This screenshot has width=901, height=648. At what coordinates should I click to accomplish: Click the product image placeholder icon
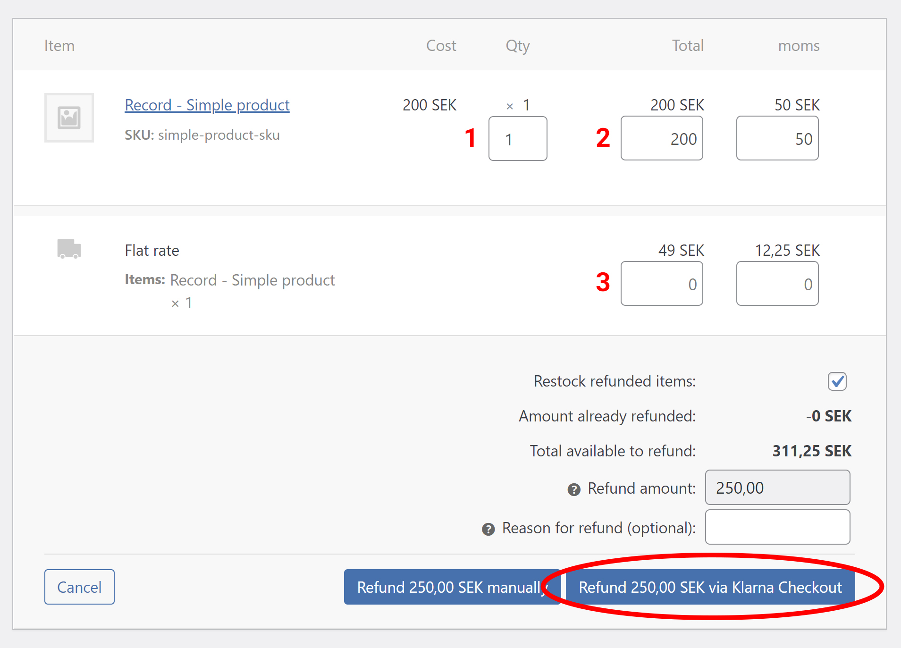(x=69, y=118)
